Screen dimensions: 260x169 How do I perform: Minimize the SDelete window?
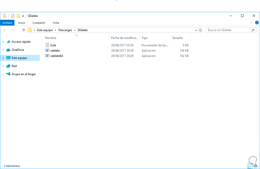point(231,16)
